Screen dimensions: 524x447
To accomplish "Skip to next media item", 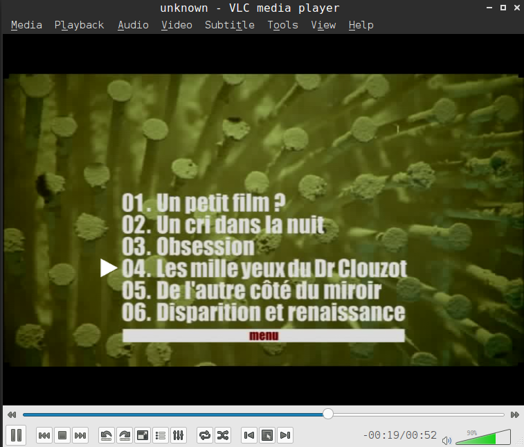I will pos(80,435).
